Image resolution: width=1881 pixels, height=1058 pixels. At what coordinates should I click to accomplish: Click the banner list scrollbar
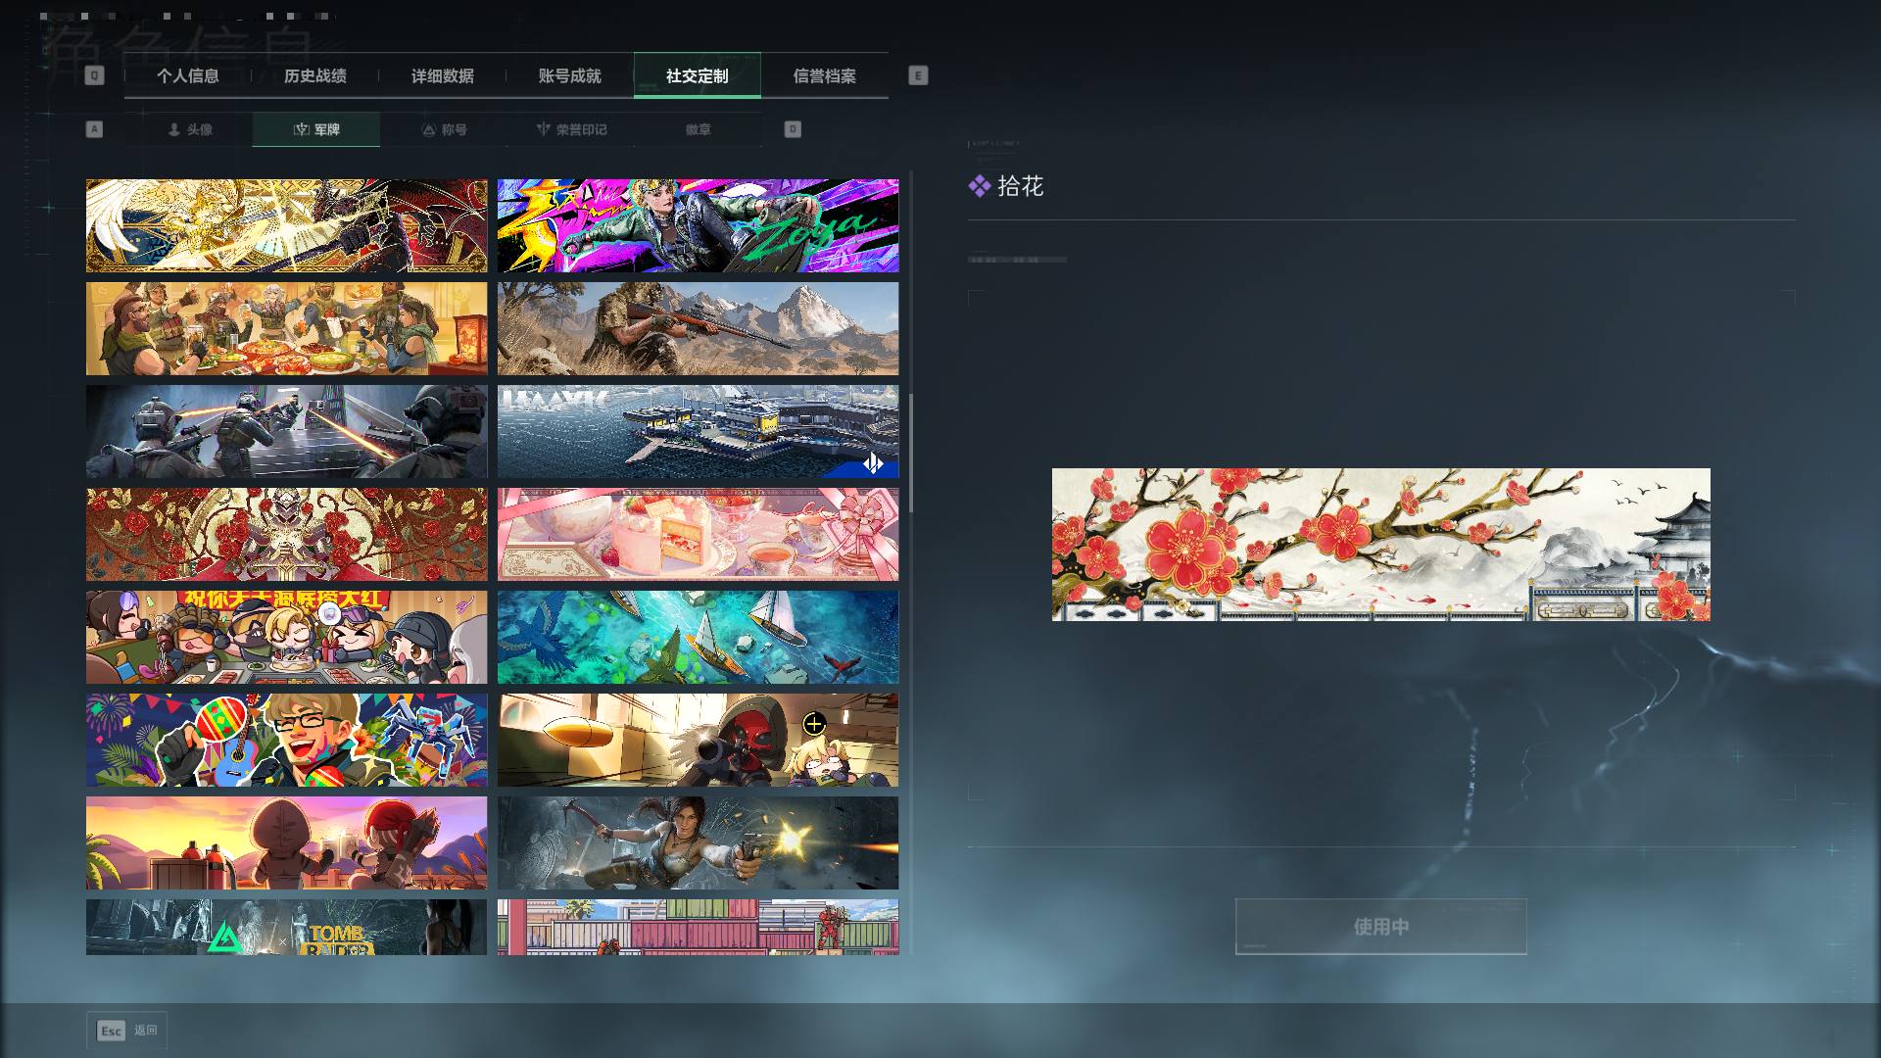(911, 453)
